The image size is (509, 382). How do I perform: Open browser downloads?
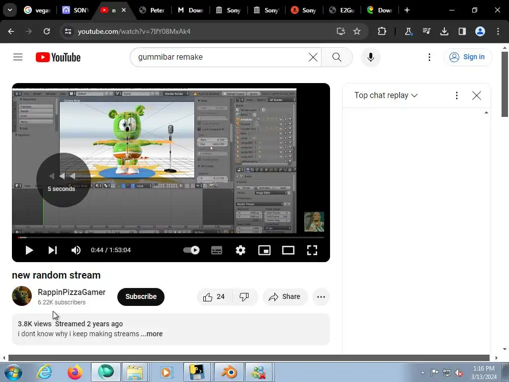(x=444, y=31)
